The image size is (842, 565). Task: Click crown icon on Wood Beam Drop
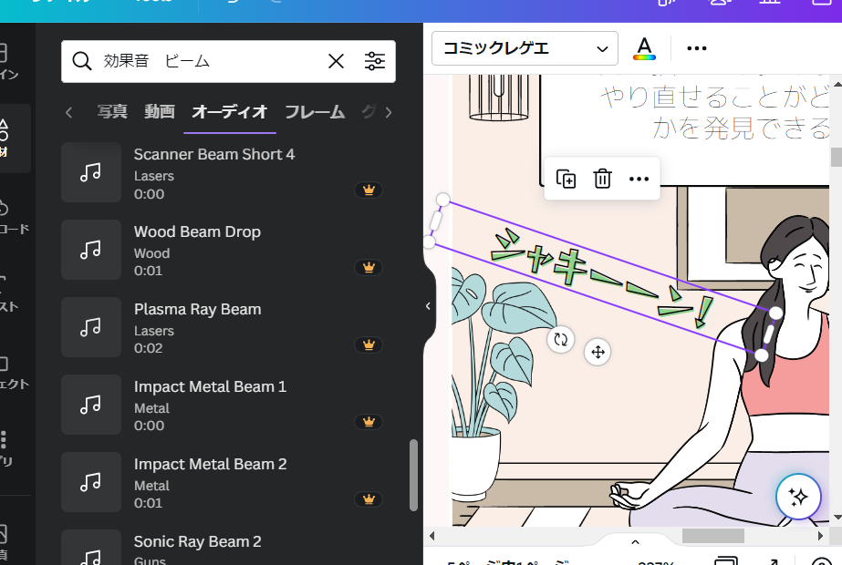[x=369, y=267]
